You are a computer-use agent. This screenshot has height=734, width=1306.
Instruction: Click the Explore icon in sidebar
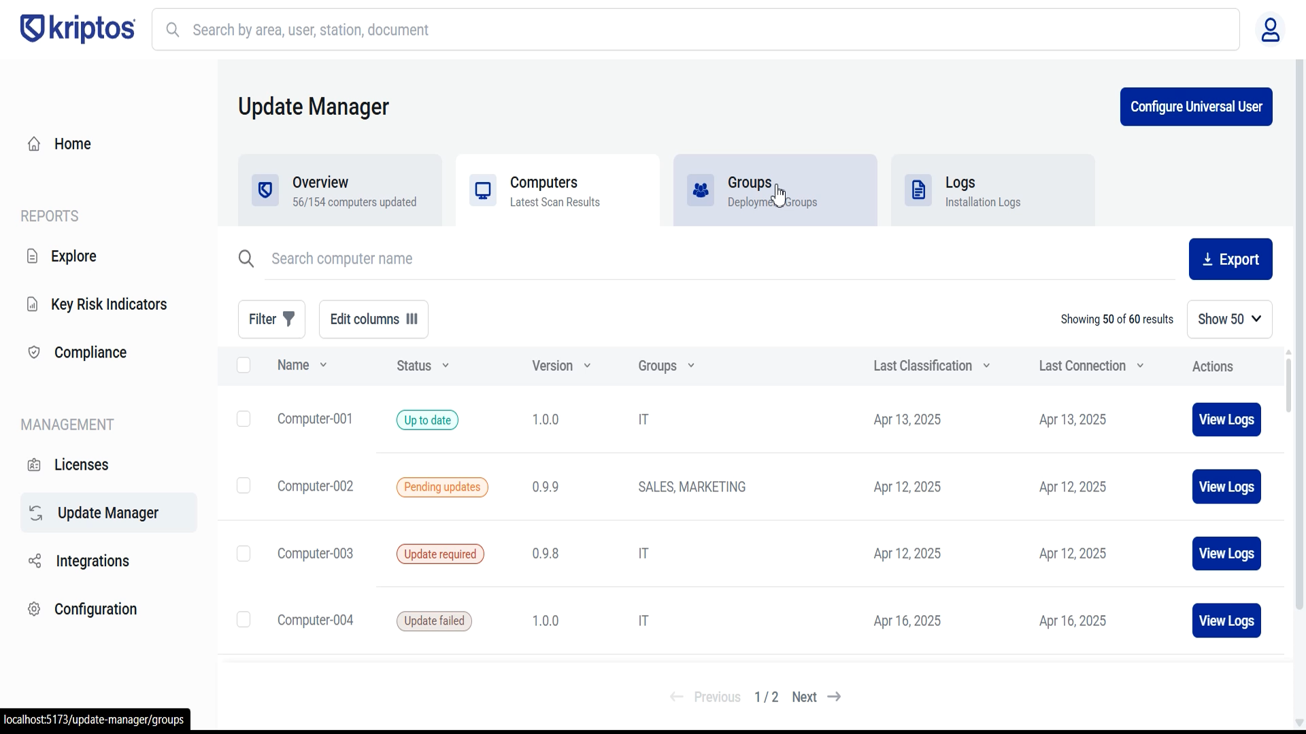[x=33, y=256]
